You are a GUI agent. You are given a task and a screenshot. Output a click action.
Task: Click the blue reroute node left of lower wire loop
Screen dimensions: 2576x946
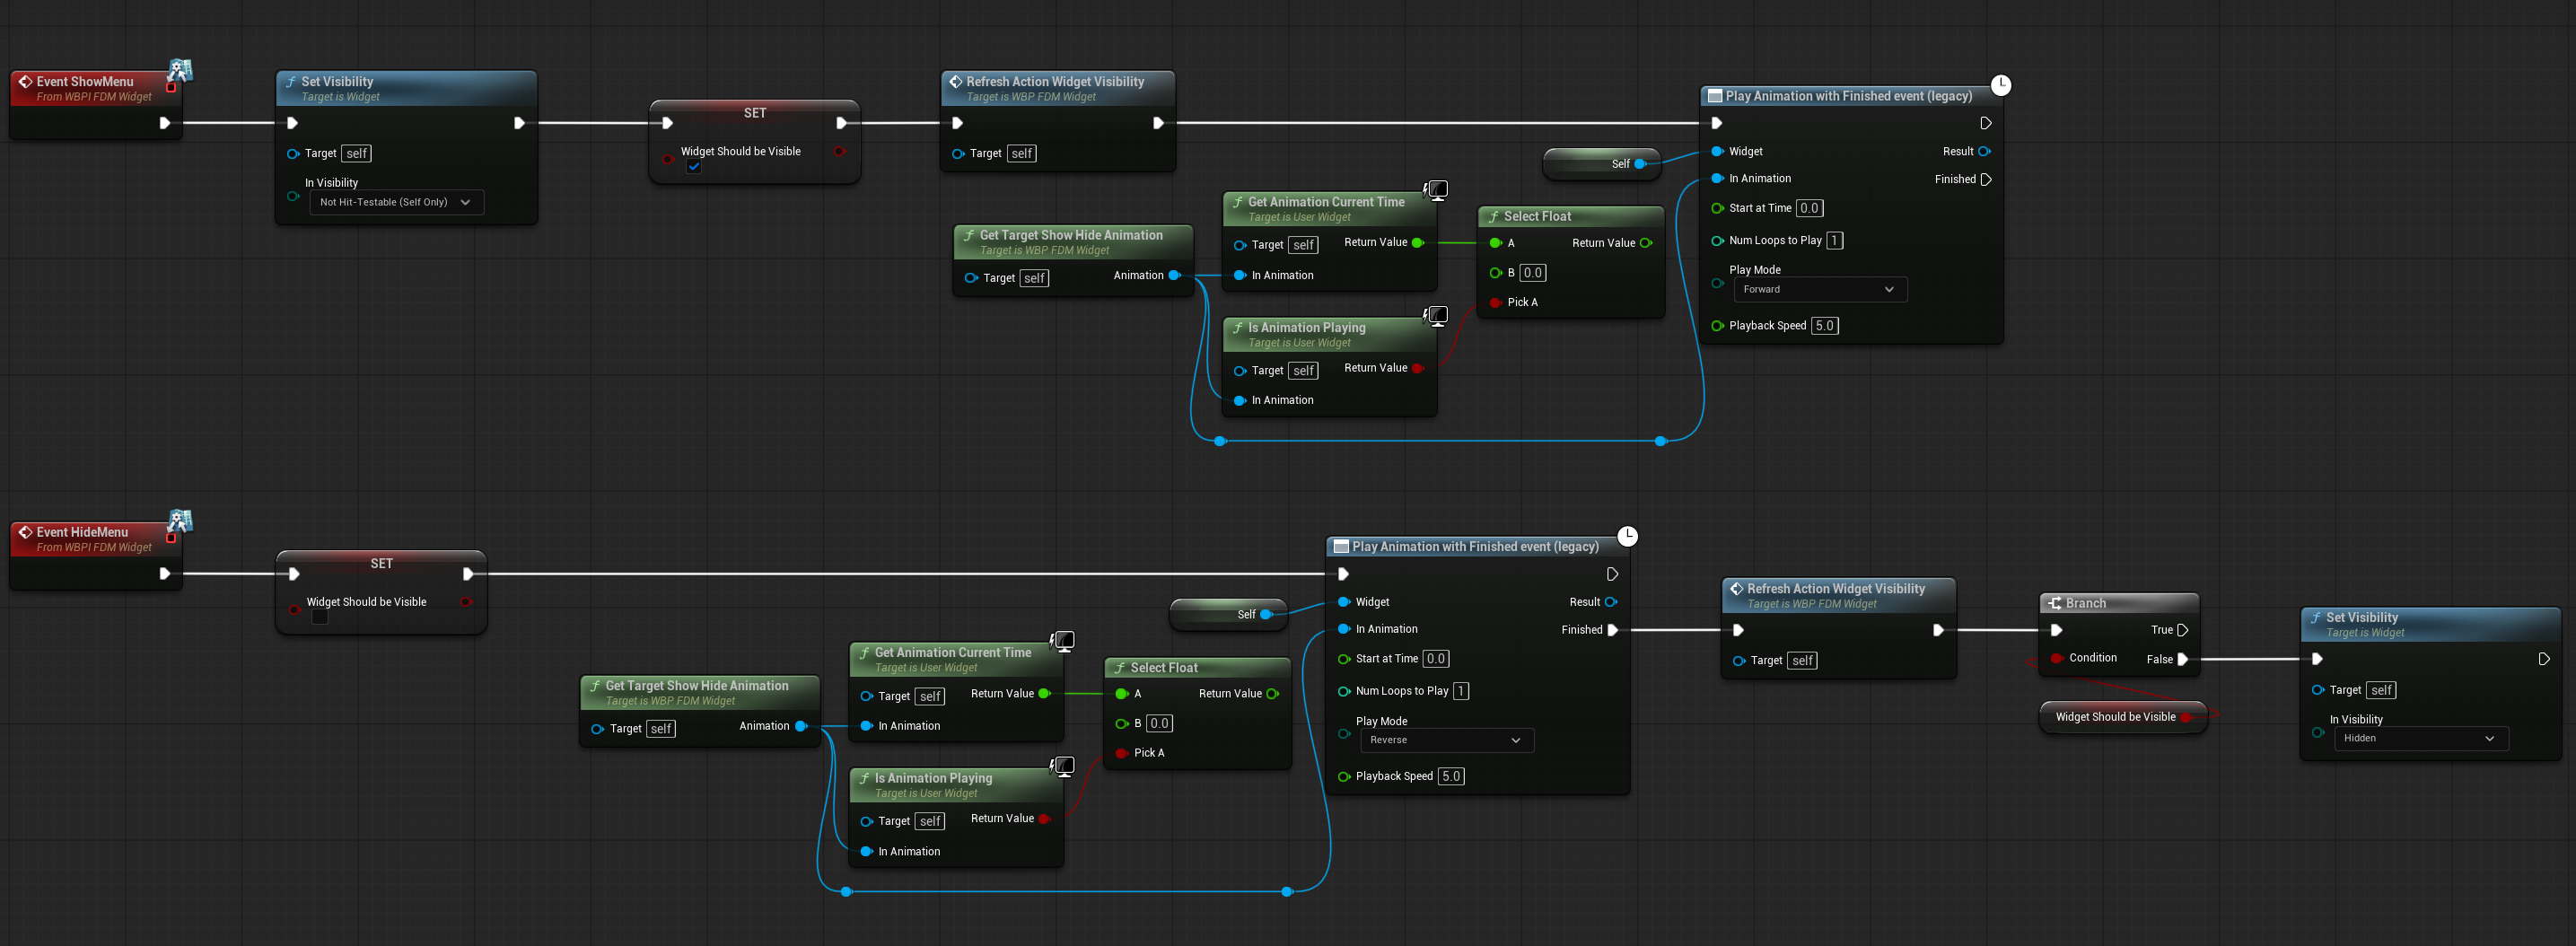pyautogui.click(x=846, y=891)
